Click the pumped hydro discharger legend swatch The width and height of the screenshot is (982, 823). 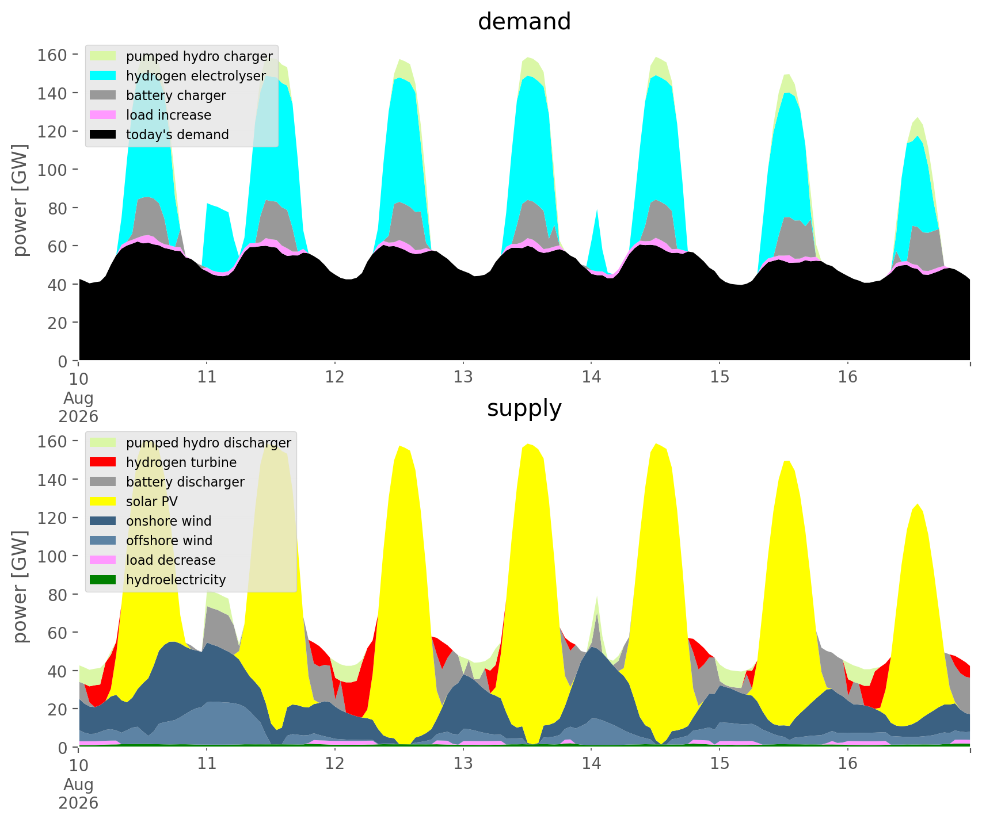104,443
